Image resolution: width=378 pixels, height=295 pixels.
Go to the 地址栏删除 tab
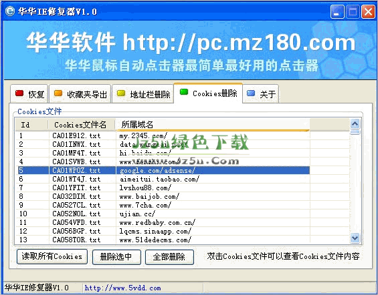tap(143, 93)
